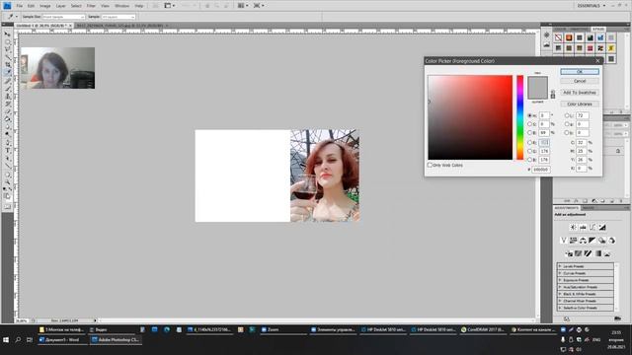
Task: Click Color Libraries button
Action: pyautogui.click(x=580, y=104)
